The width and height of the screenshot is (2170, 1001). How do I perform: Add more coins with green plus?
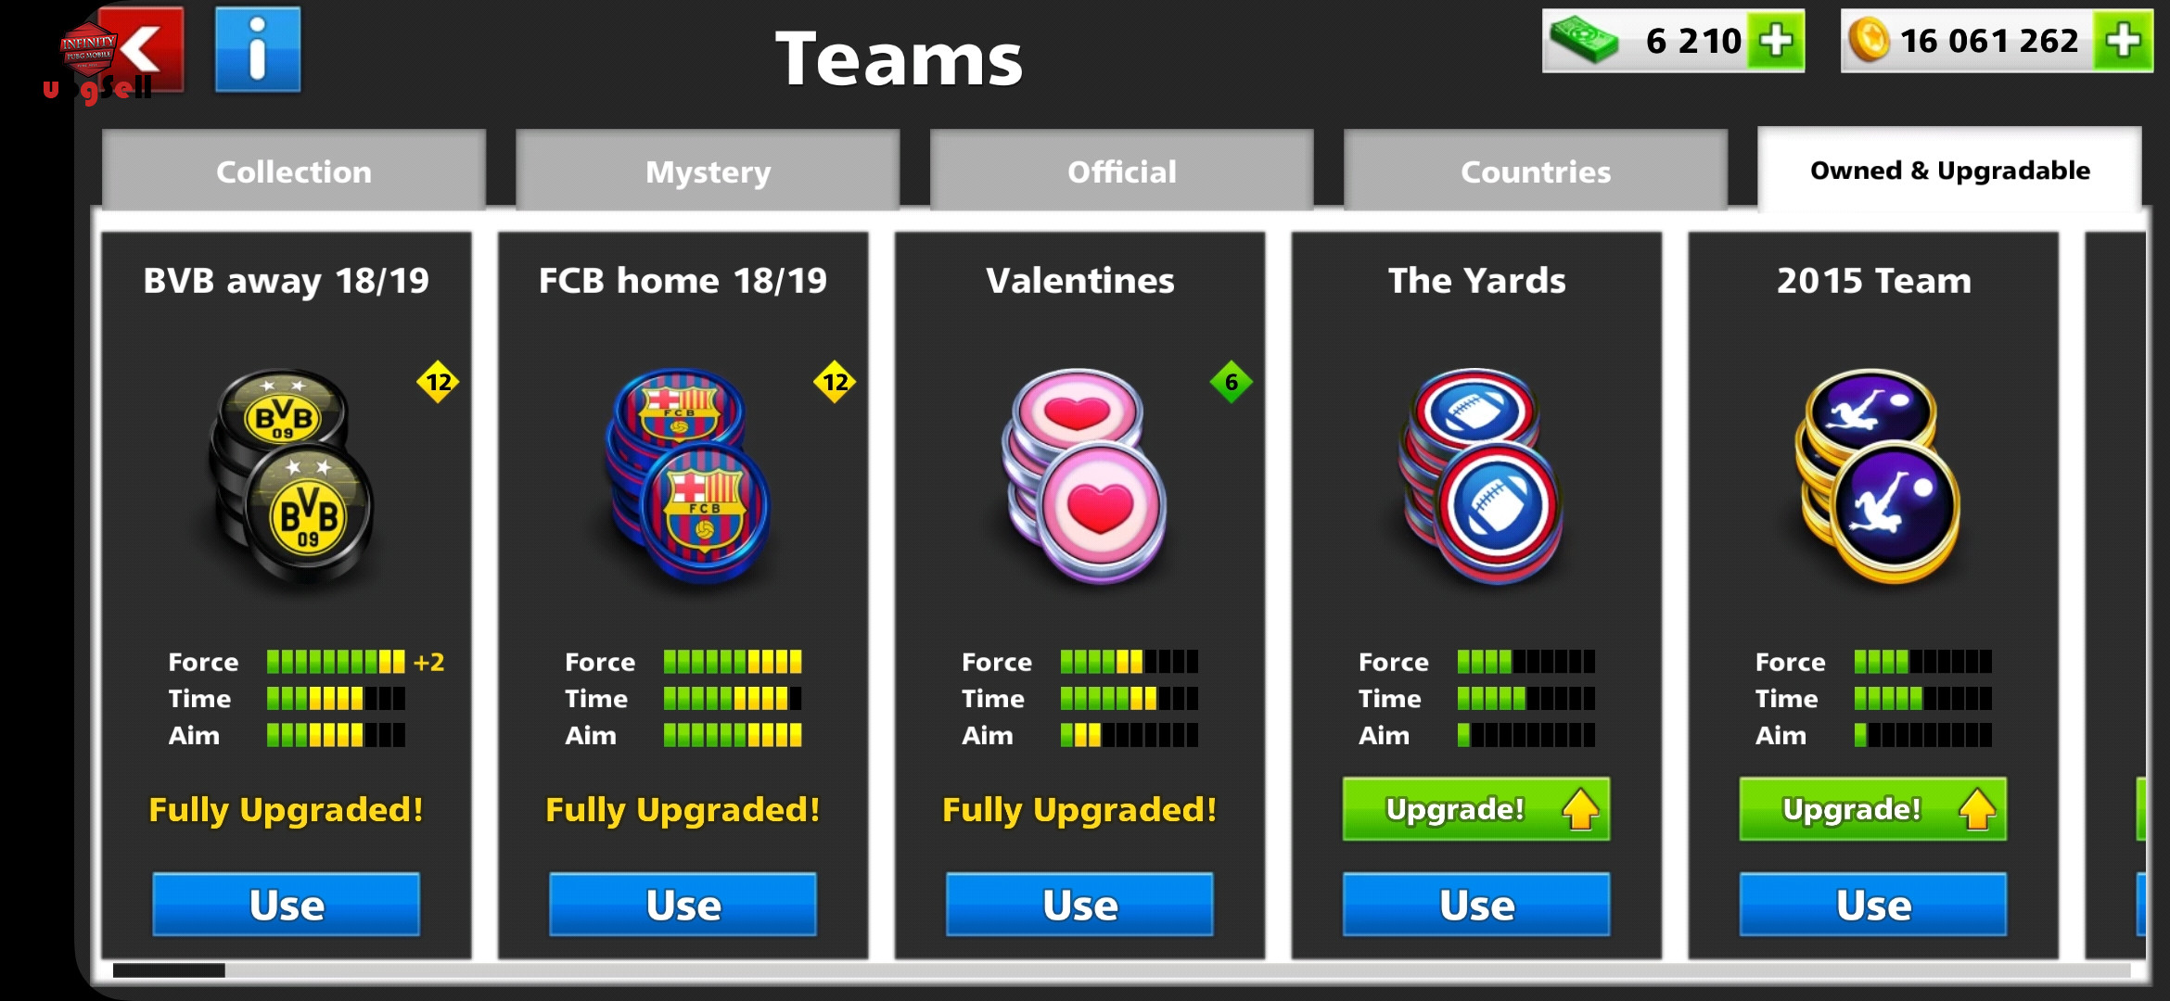click(x=2122, y=41)
